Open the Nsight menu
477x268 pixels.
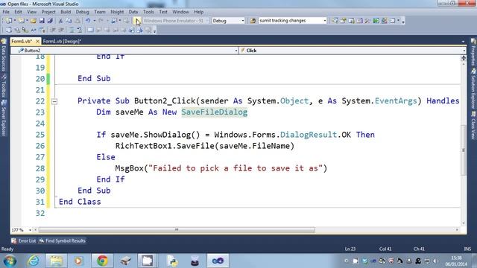point(117,12)
